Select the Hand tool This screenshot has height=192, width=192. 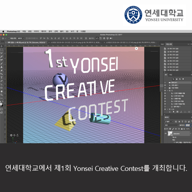[2, 91]
